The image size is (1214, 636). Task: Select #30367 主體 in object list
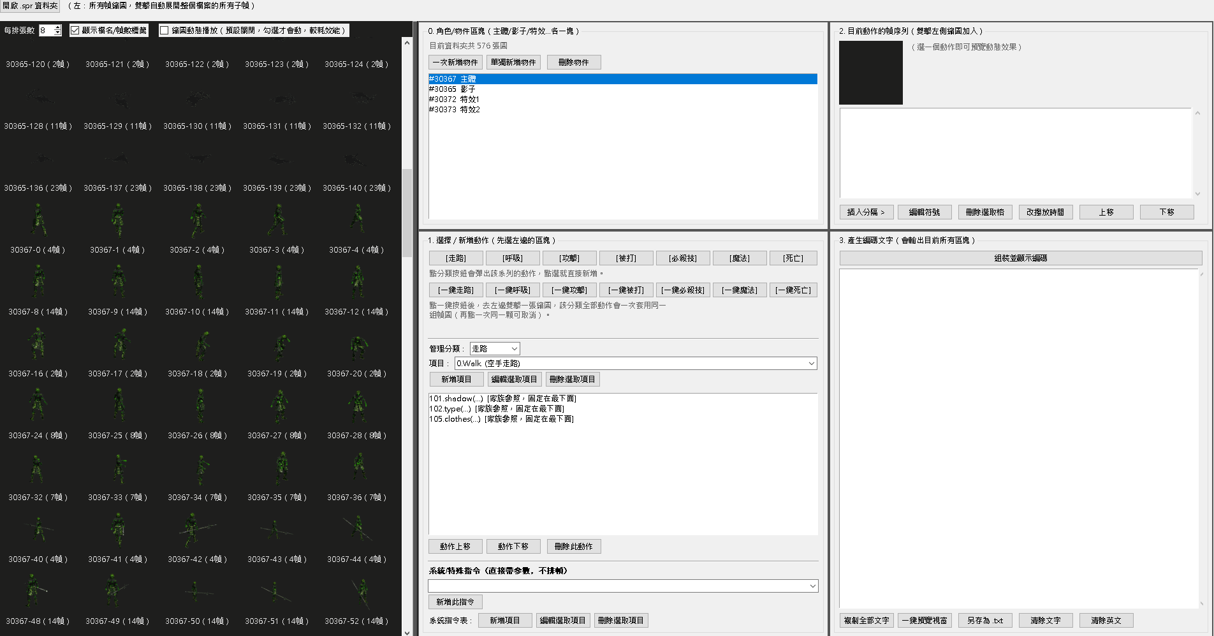tap(622, 79)
